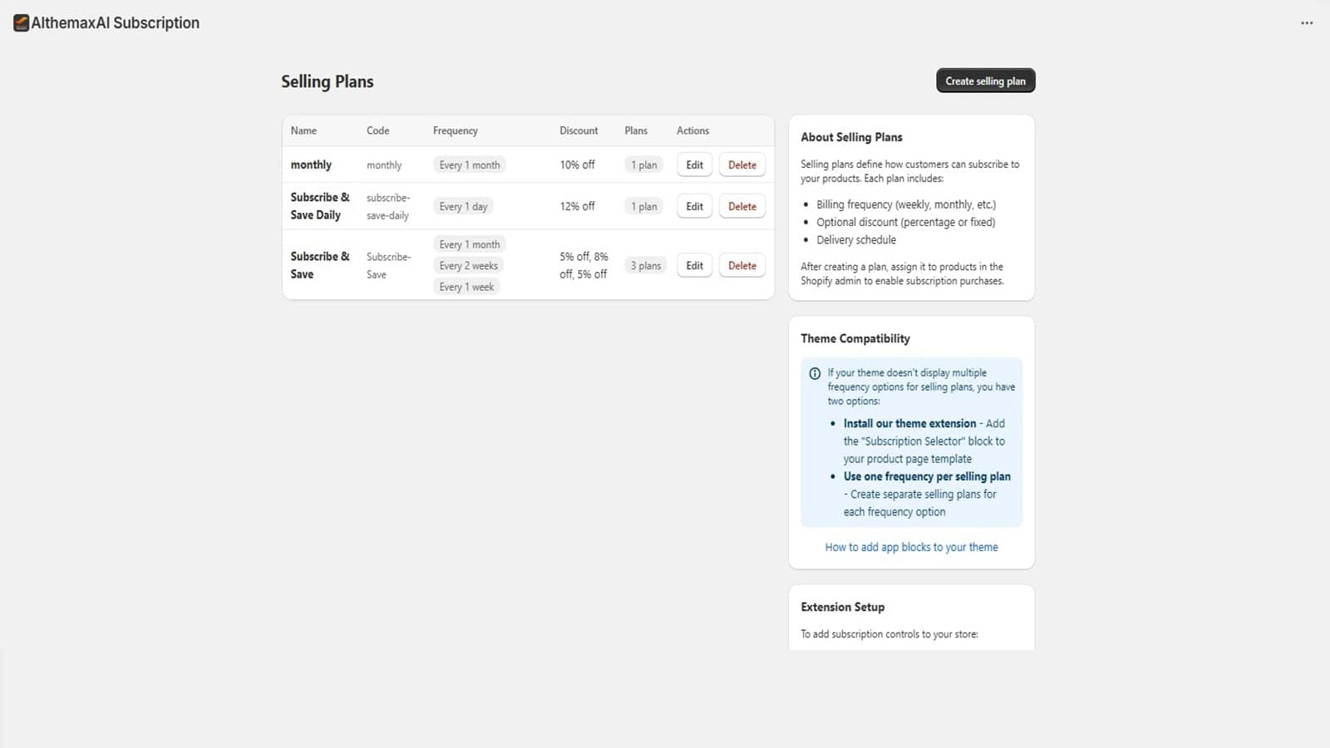Open the three-dot more options menu

pyautogui.click(x=1307, y=23)
